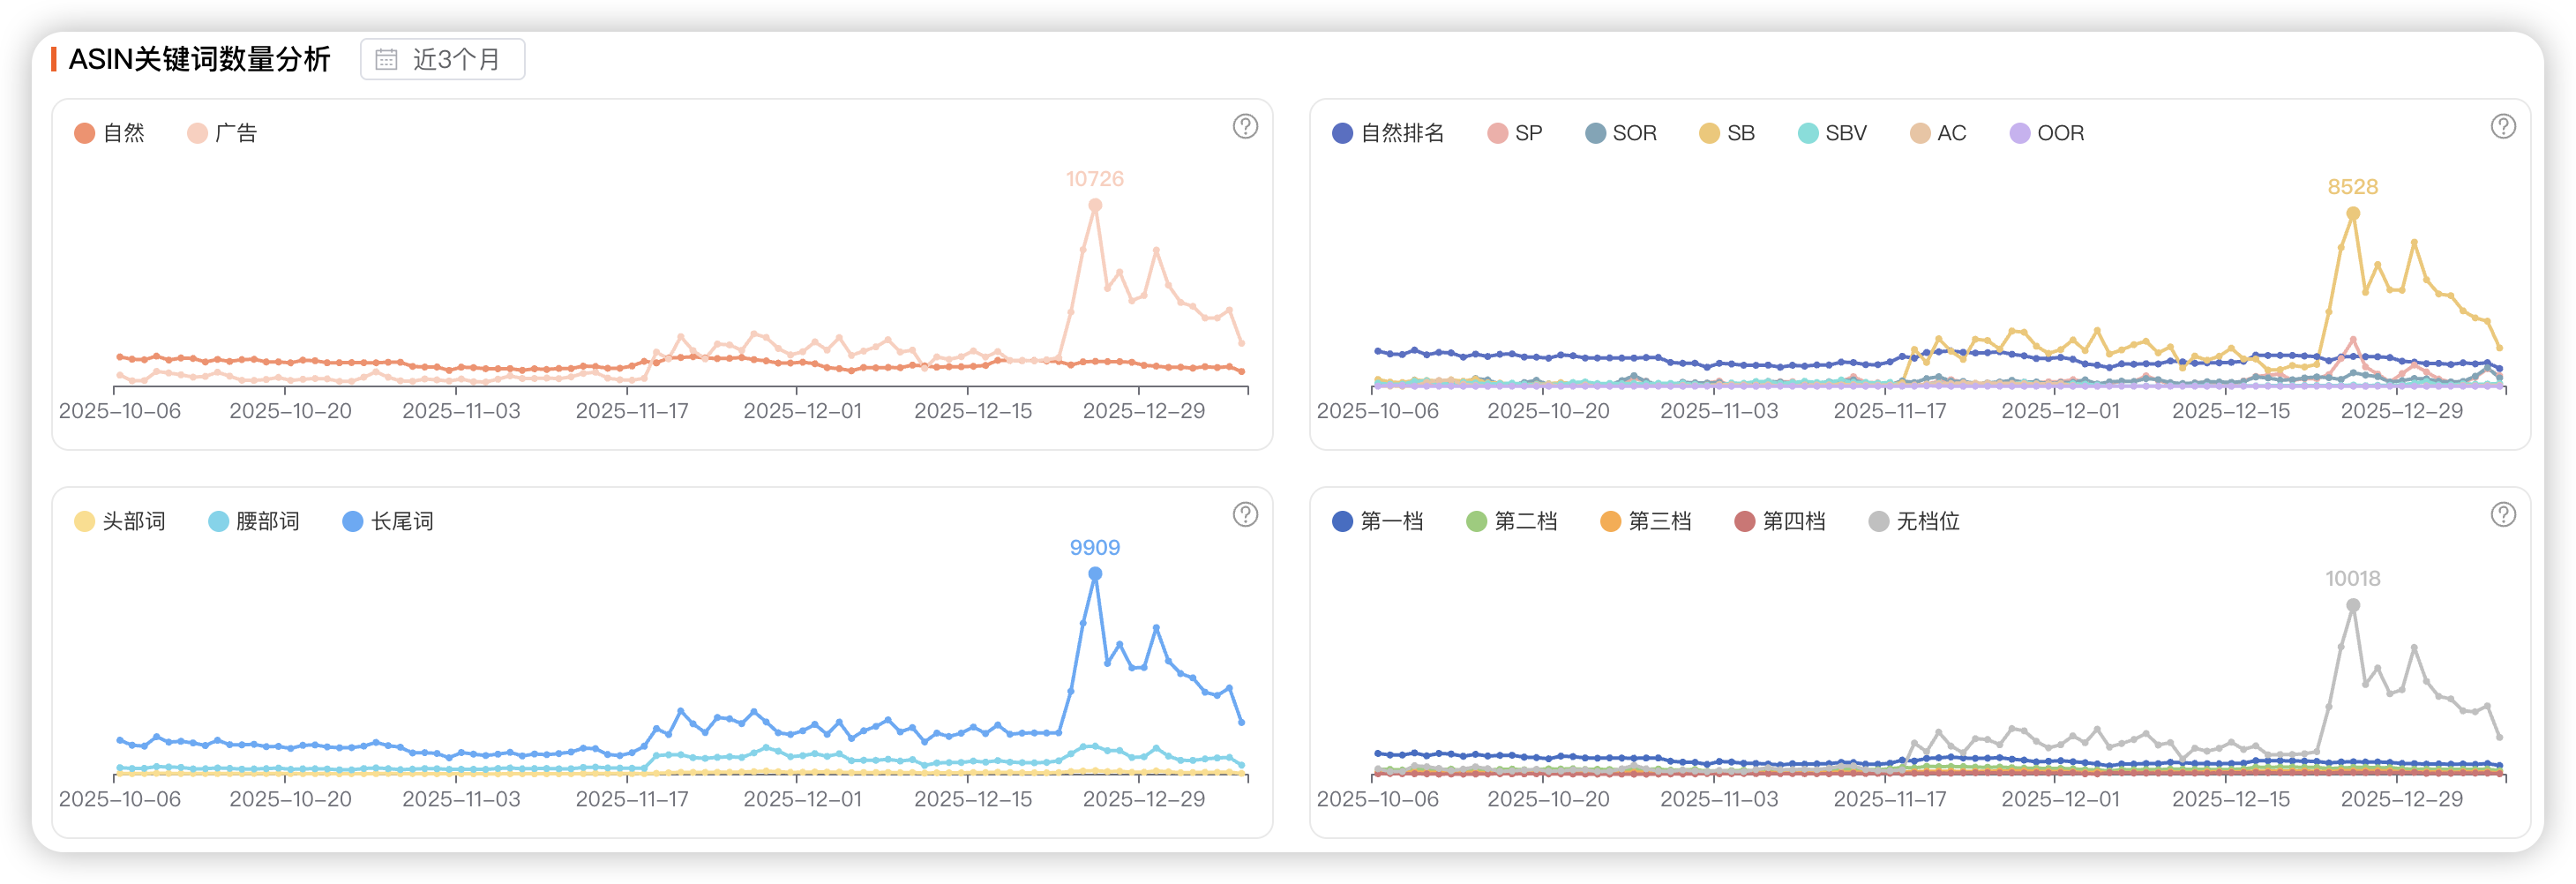The height and width of the screenshot is (884, 2576).
Task: Click help icon on 自然/广告 chart
Action: 1244,127
